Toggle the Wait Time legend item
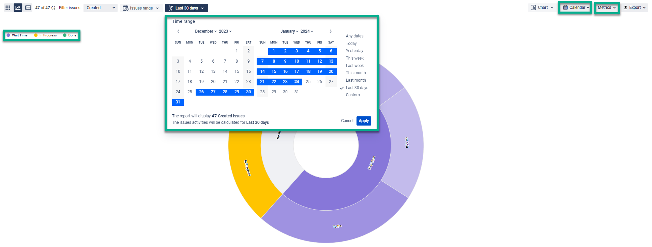Viewport: 652px width, 247px height. [x=17, y=35]
